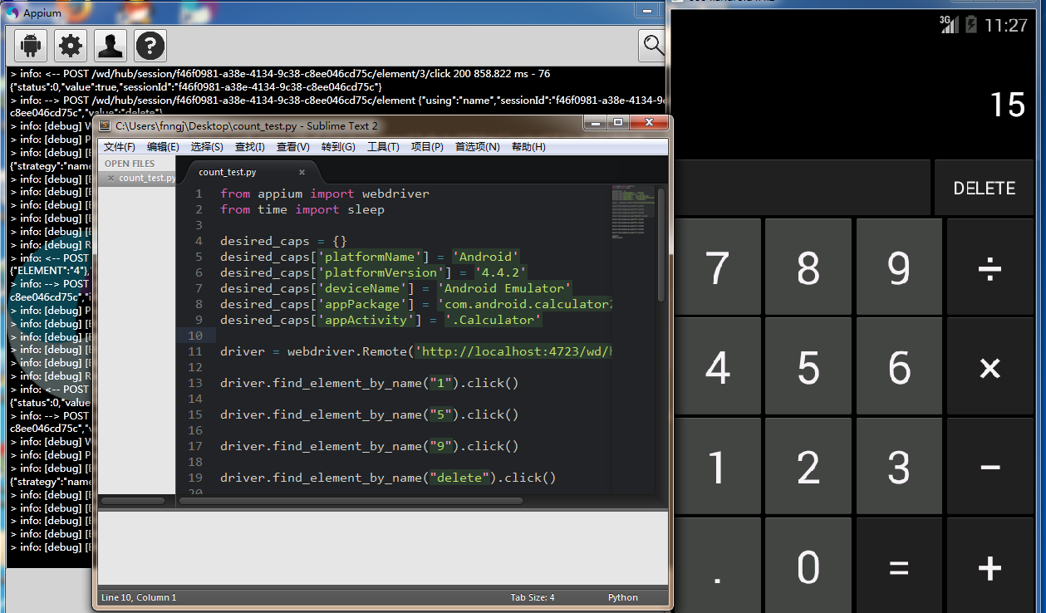Open the 首选项(N) menu

pos(477,147)
